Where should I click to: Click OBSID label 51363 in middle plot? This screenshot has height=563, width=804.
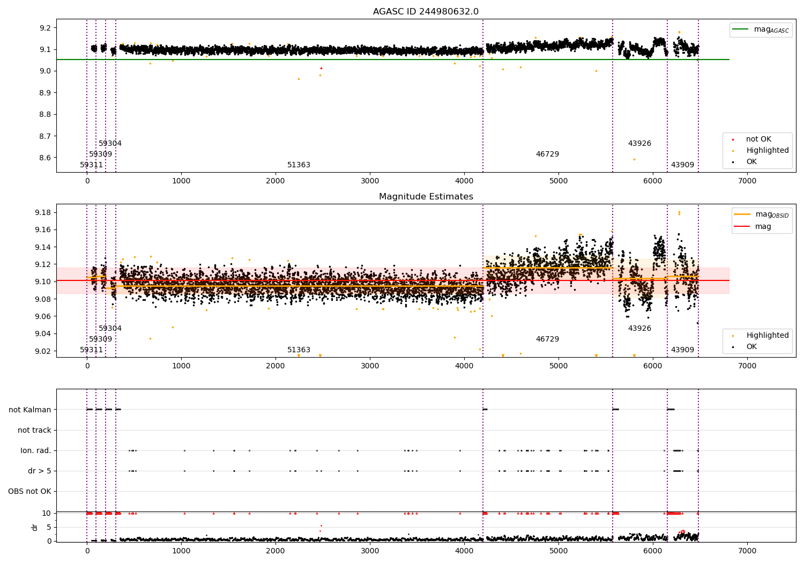[x=299, y=350]
